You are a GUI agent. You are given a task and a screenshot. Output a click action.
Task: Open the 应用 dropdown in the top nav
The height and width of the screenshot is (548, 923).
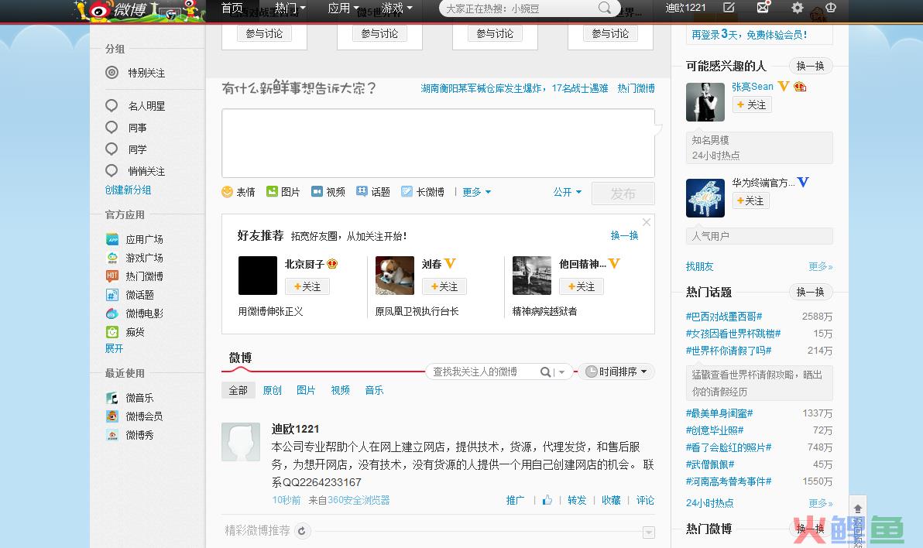click(x=343, y=9)
